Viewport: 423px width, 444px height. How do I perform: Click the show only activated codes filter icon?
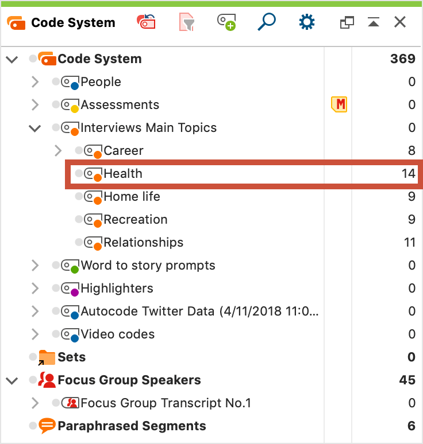(x=187, y=22)
